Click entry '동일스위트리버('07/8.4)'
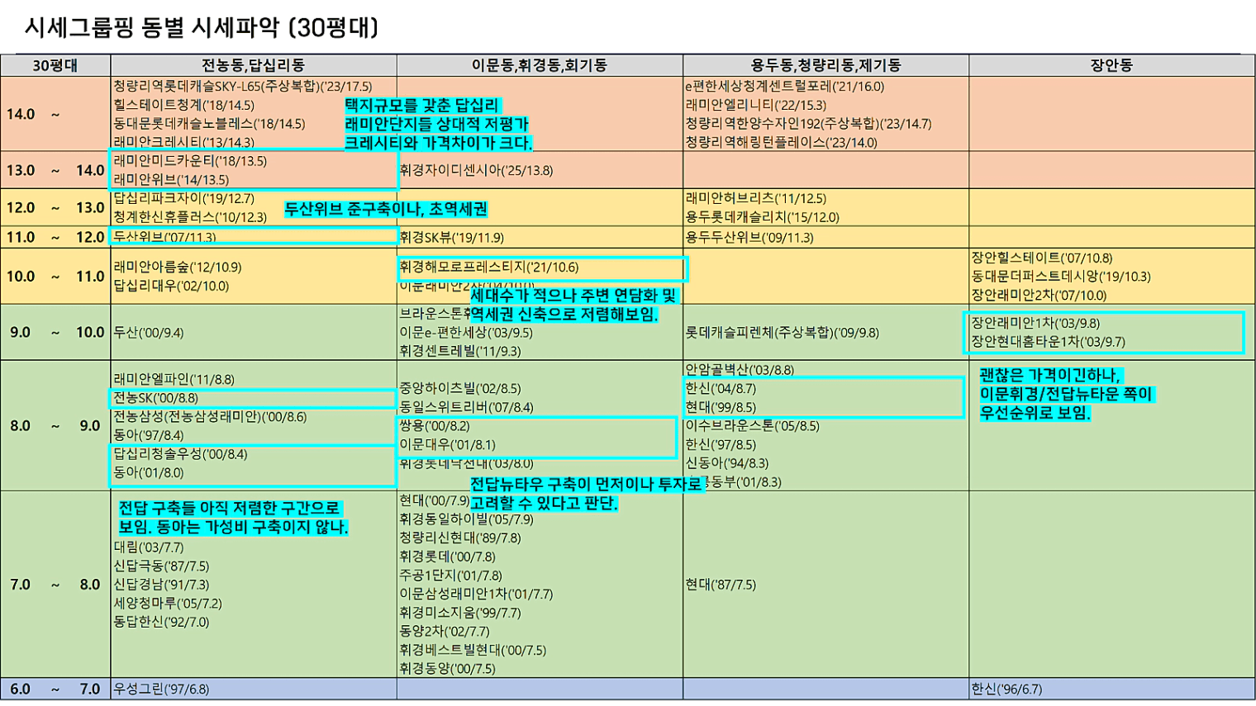The height and width of the screenshot is (706, 1256). pyautogui.click(x=467, y=407)
